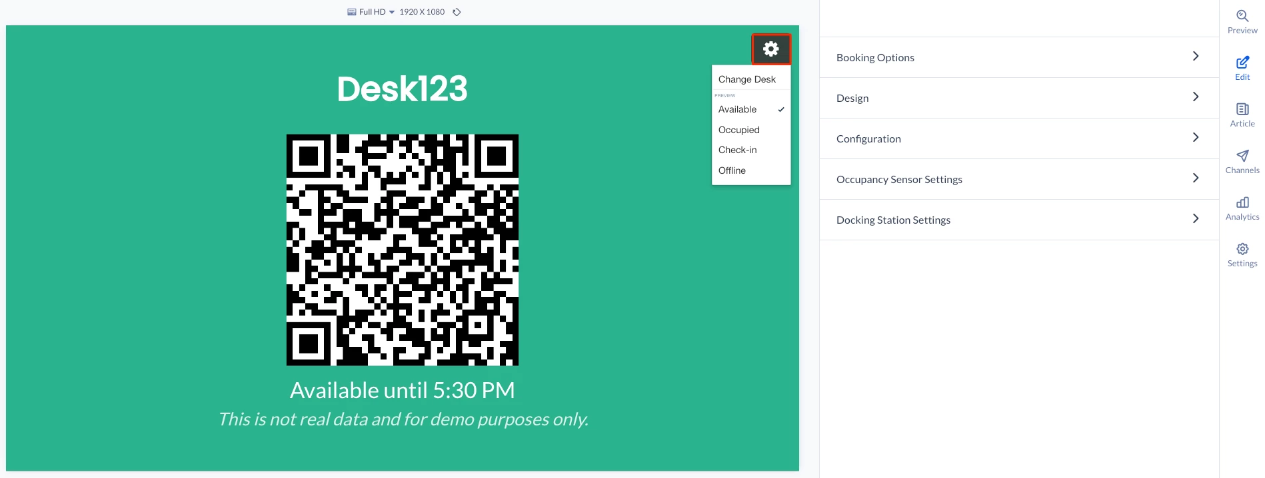Select the Check-in preview state
The image size is (1265, 478).
[x=751, y=150]
